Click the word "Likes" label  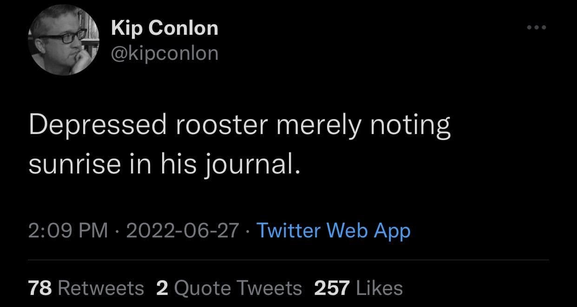pyautogui.click(x=379, y=288)
